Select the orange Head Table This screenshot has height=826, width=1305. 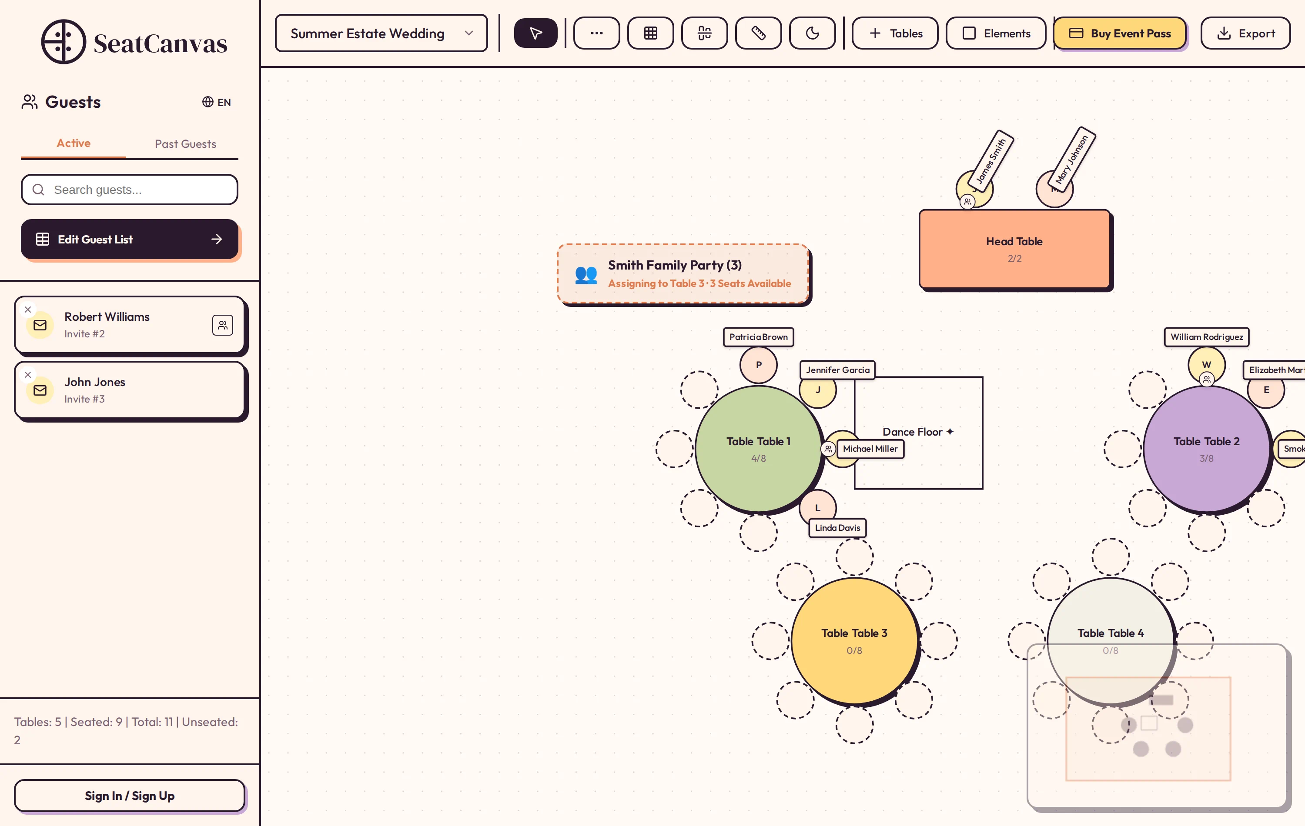1014,249
